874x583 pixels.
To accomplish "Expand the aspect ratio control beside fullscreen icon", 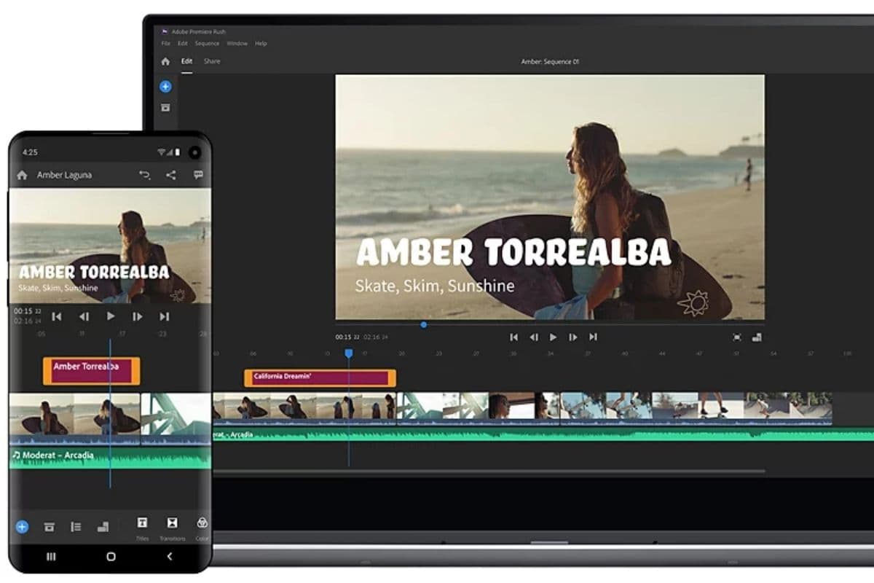I will pos(757,337).
